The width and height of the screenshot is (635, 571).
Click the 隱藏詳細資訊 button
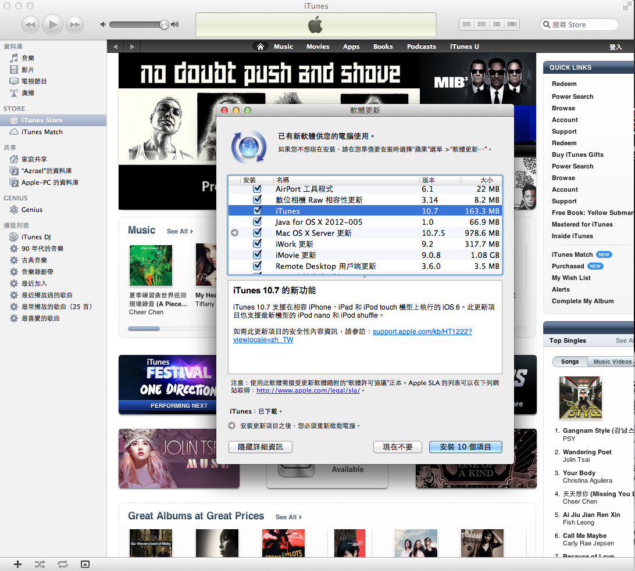point(261,447)
